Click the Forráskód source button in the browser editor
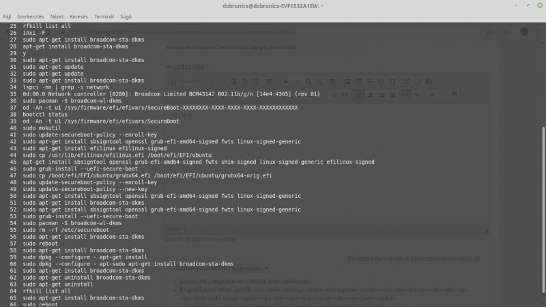The height and width of the screenshot is (307, 546). [x=186, y=81]
